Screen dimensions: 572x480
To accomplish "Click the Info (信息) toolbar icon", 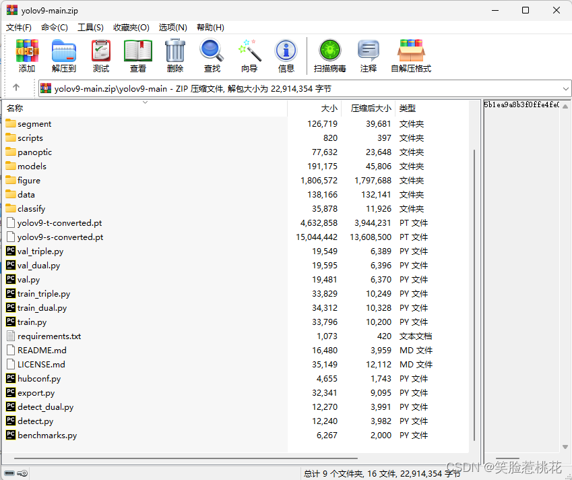I will [x=286, y=51].
